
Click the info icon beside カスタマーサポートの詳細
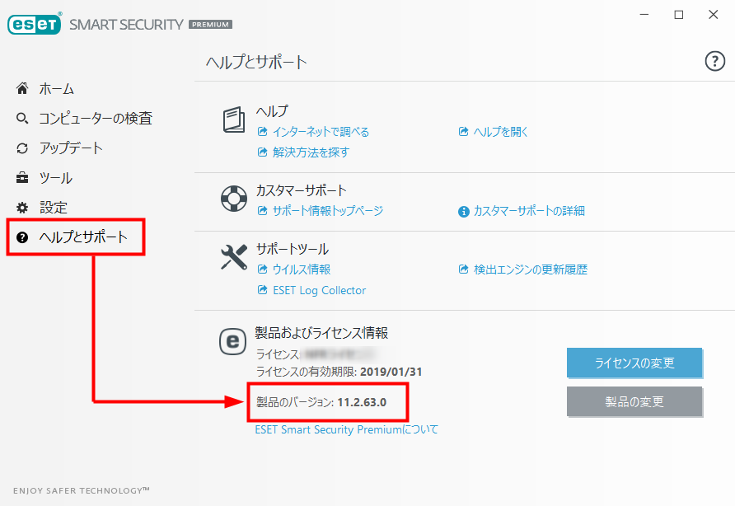[464, 212]
